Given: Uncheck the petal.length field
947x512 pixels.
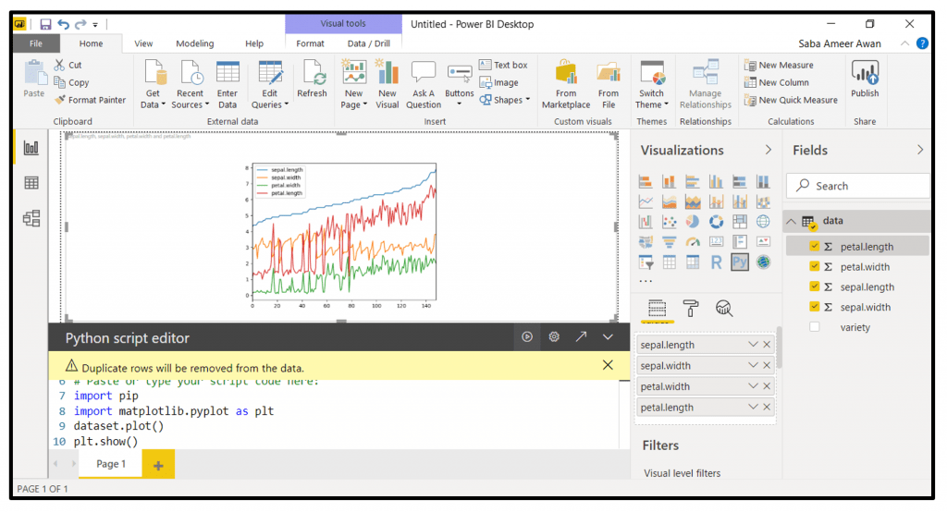Looking at the screenshot, I should (814, 246).
